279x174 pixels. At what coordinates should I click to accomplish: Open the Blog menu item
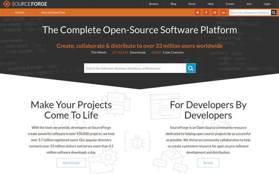173,4
